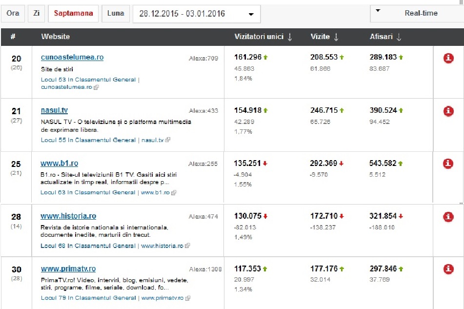The width and height of the screenshot is (464, 309).
Task: Open info icon for www.primatv.ro row
Action: click(x=448, y=269)
